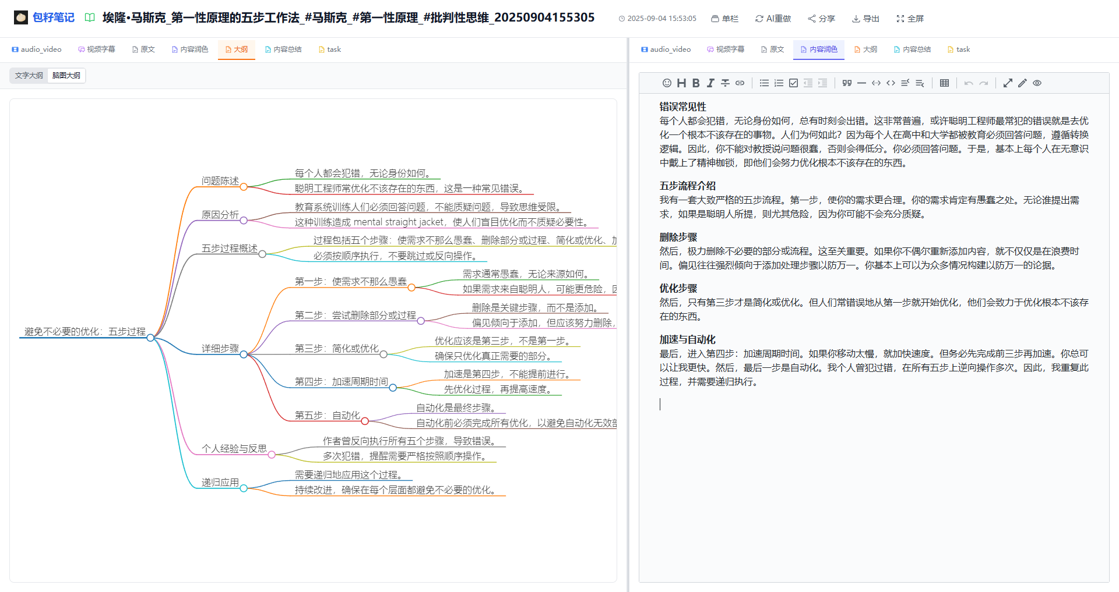Open 视频字幕 tab in left pane

click(x=97, y=49)
